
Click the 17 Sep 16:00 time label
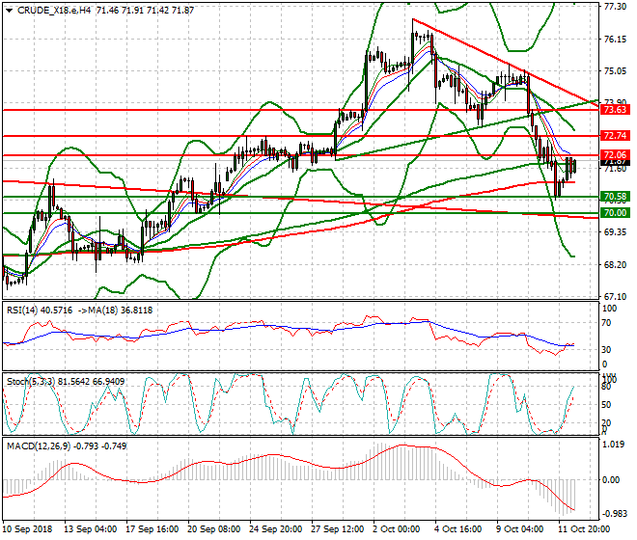[x=152, y=529]
